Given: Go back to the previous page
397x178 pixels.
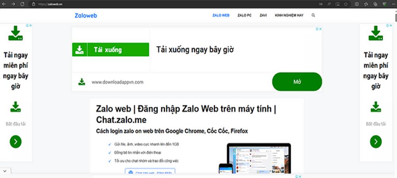Looking at the screenshot, I should 4,4.
